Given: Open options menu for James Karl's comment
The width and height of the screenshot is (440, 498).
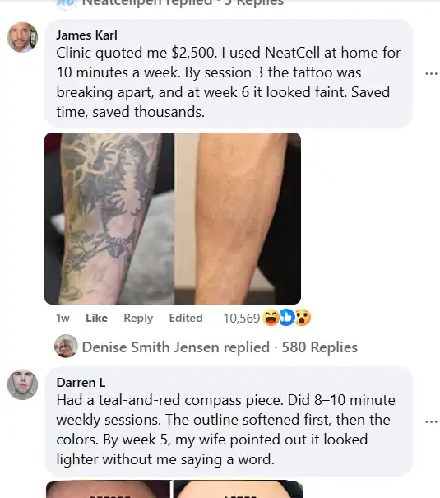Looking at the screenshot, I should 431,73.
